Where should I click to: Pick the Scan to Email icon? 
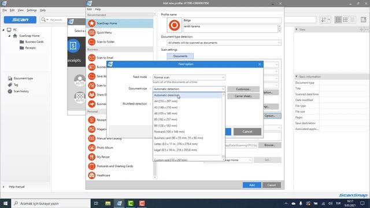tap(91, 58)
